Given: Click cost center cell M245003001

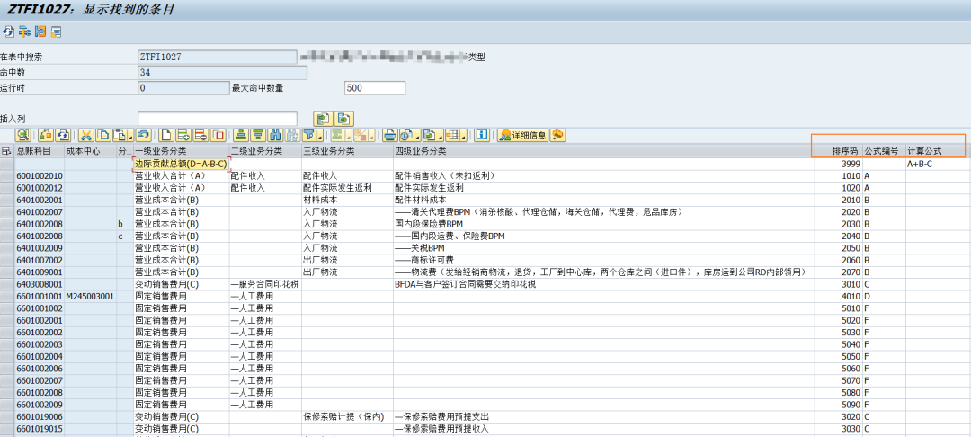Looking at the screenshot, I should [91, 297].
